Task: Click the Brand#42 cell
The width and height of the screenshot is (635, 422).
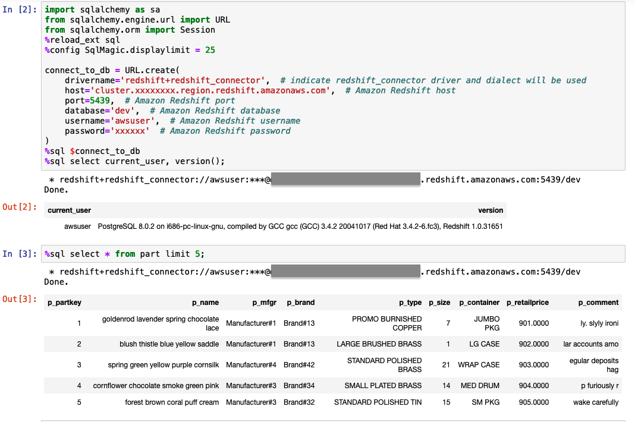Action: pos(299,365)
